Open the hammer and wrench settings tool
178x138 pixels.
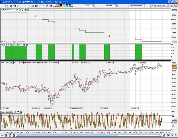tap(51, 6)
